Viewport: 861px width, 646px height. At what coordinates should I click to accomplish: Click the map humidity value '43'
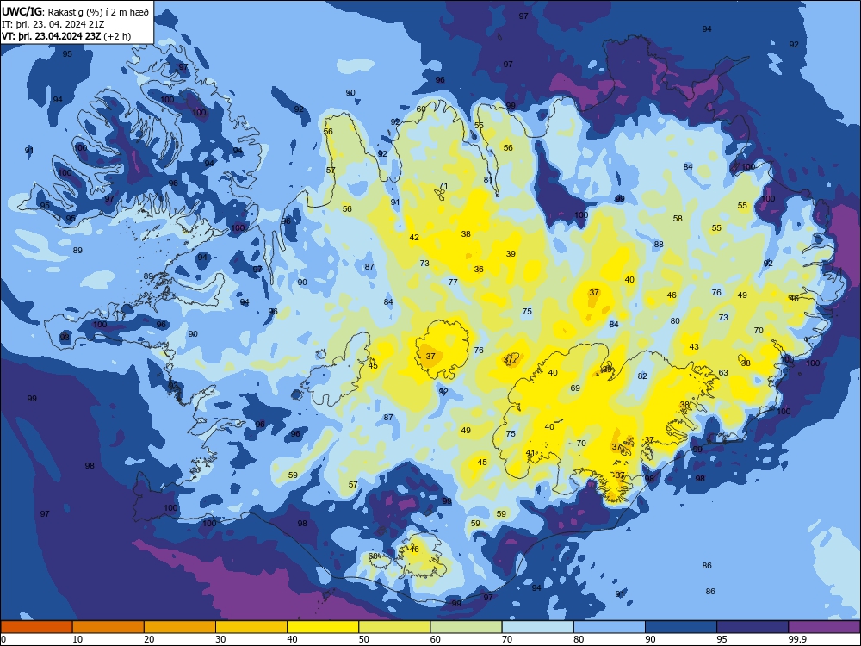pyautogui.click(x=694, y=346)
